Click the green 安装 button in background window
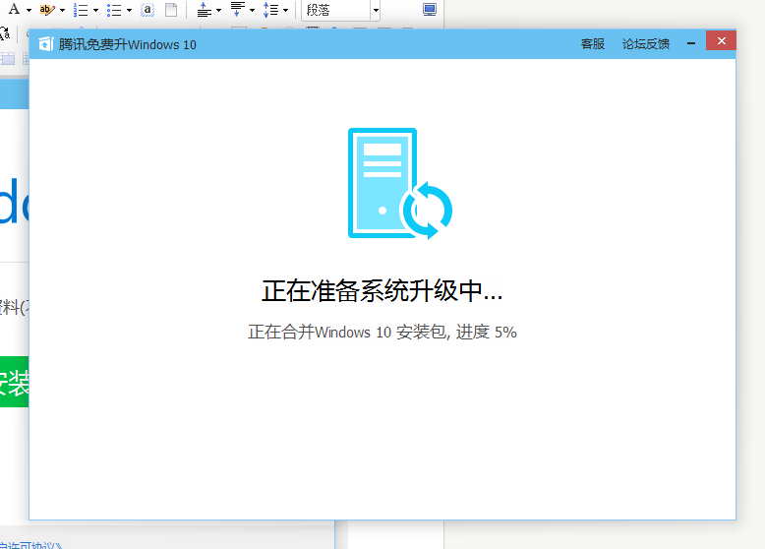Screen dimensions: 765x549 coord(14,382)
